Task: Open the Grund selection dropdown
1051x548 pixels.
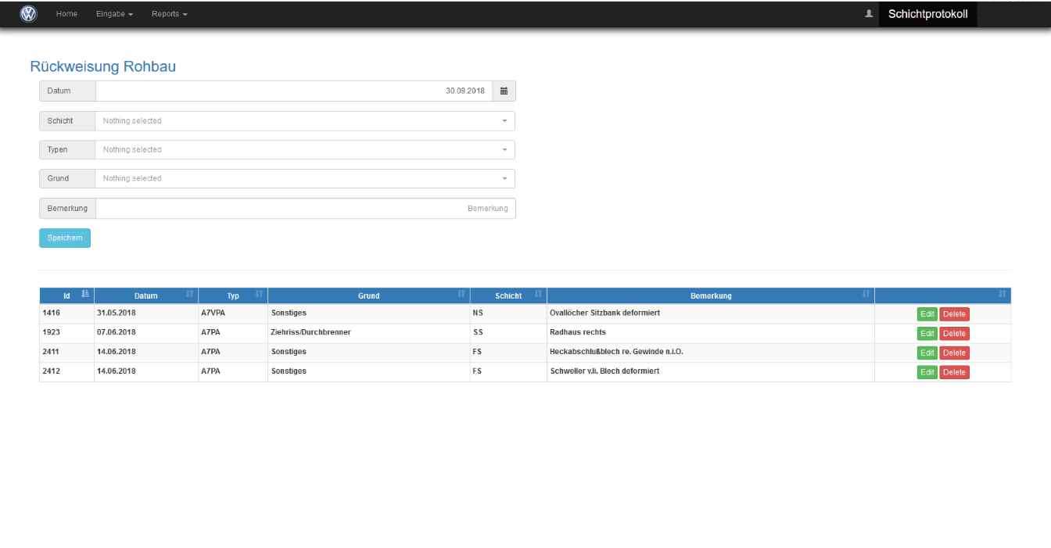Action: [304, 179]
